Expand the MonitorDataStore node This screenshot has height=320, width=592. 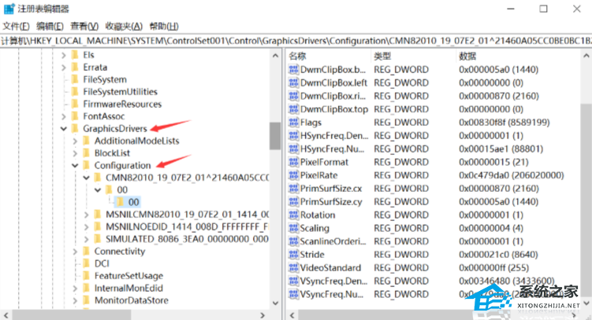[75, 300]
